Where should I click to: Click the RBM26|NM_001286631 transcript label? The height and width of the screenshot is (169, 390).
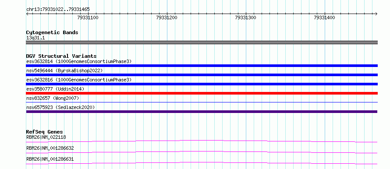50,159
